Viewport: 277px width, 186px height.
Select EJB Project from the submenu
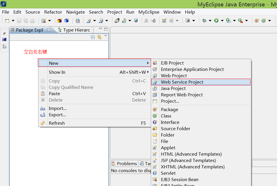click(201, 63)
